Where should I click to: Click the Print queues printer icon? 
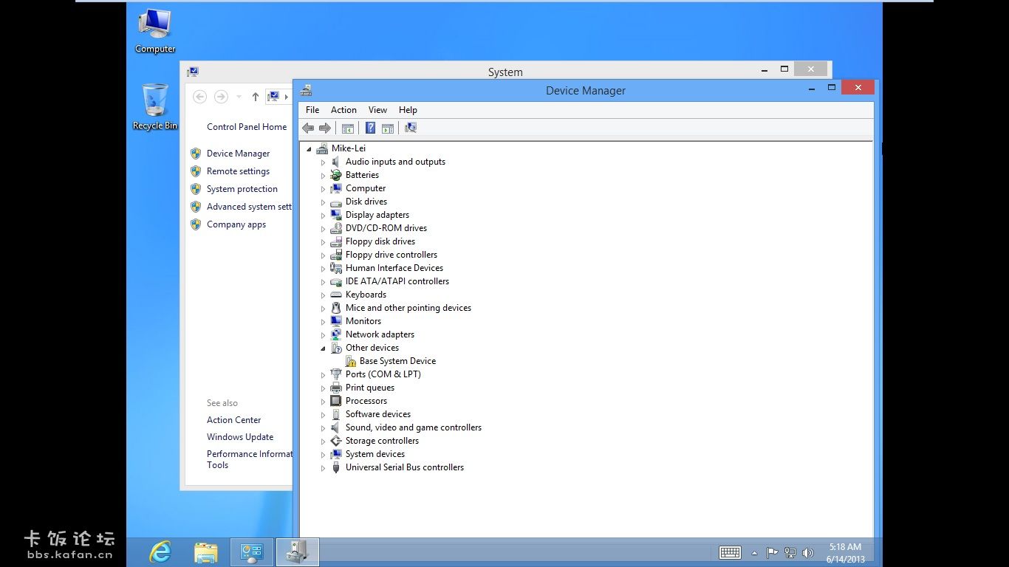pyautogui.click(x=336, y=388)
